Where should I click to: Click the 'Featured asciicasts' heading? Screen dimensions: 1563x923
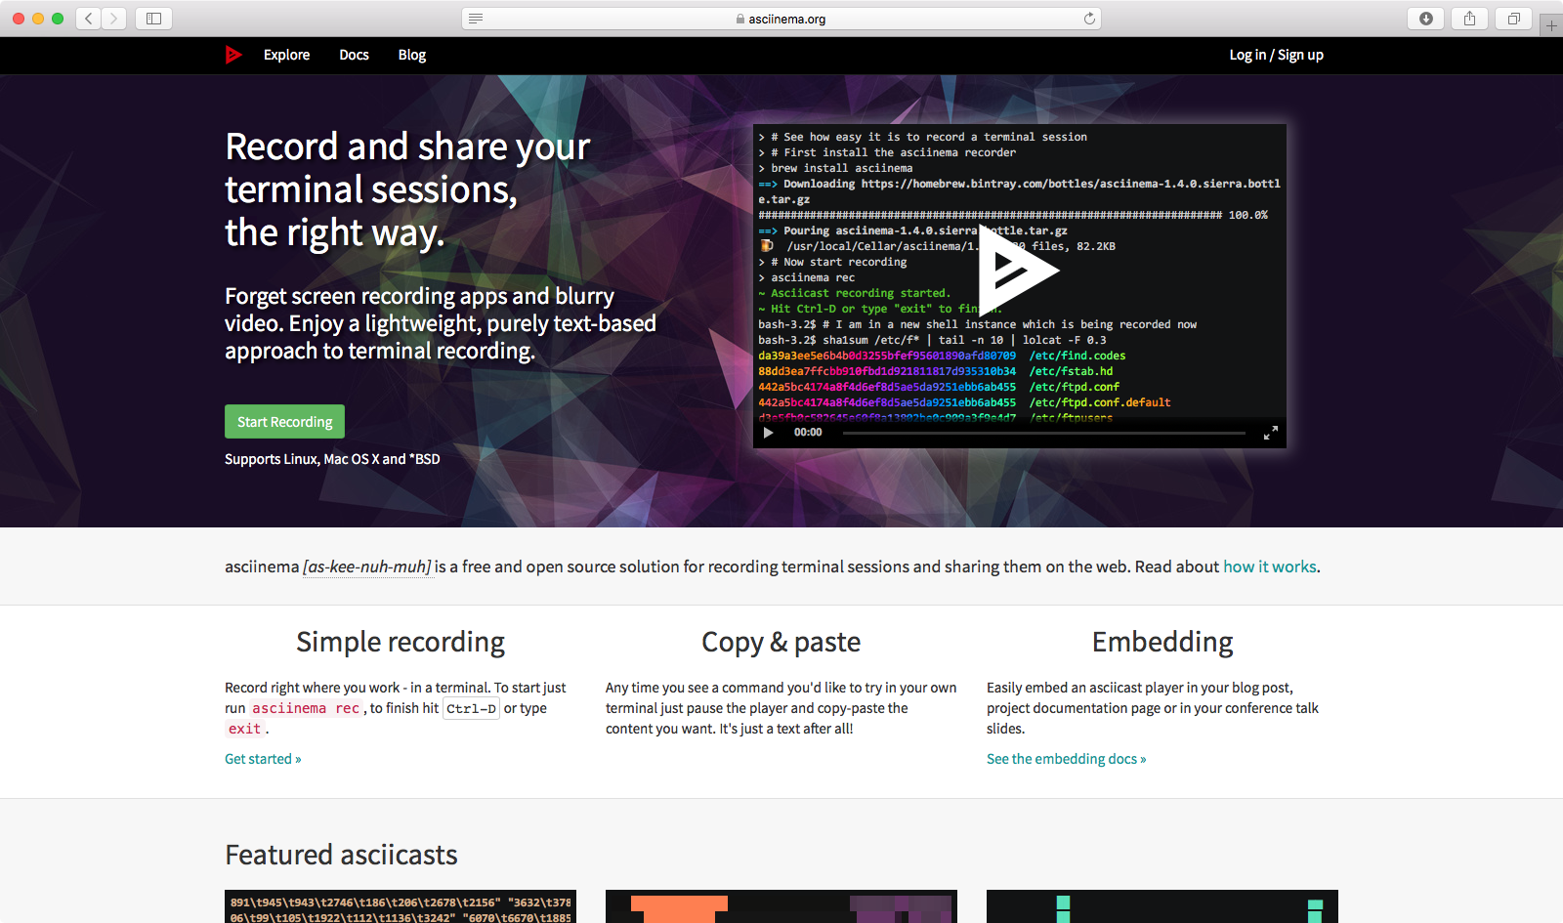pyautogui.click(x=341, y=855)
